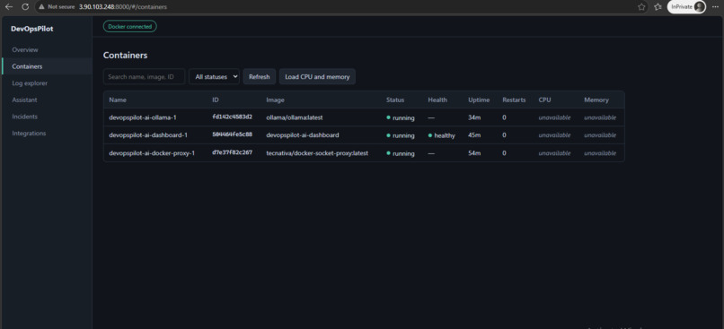This screenshot has height=329, width=724.
Task: Select the devopspilot-ai-docker-proxy-1 container name
Action: (152, 153)
